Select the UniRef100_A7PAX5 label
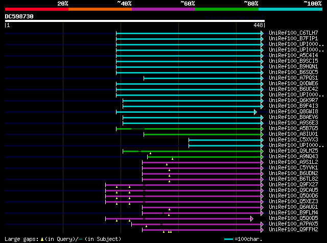 click(293, 224)
